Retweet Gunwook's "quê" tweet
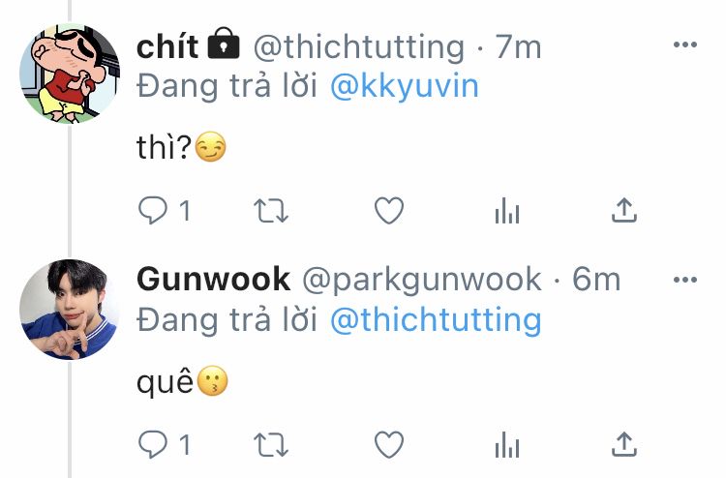The width and height of the screenshot is (726, 478). pyautogui.click(x=271, y=444)
